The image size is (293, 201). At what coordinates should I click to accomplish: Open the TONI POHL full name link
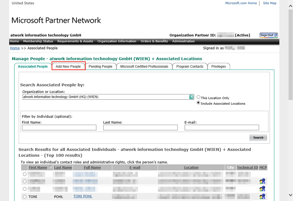coord(83,196)
